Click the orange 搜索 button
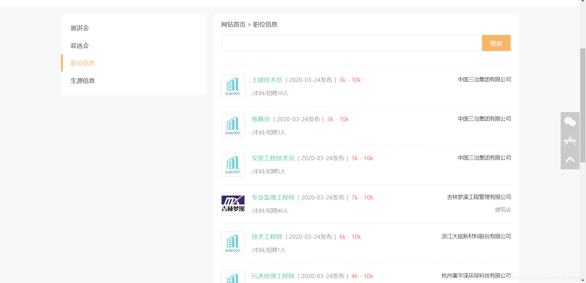The image size is (586, 283). tap(496, 43)
